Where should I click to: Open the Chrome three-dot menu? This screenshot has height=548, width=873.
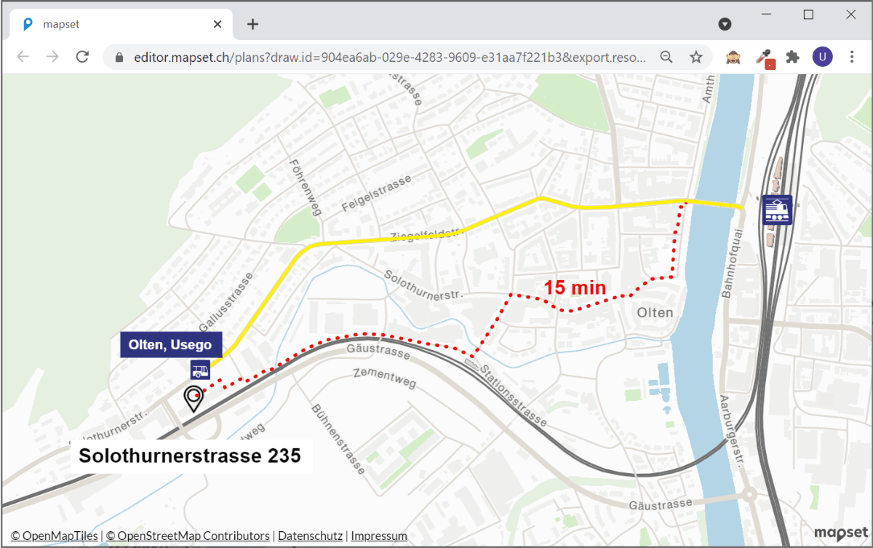852,57
